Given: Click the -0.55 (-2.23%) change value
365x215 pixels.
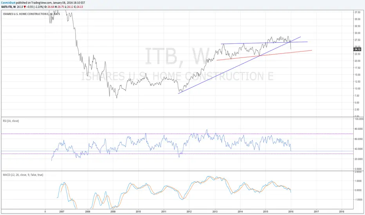Looking at the screenshot, I should [35, 7].
